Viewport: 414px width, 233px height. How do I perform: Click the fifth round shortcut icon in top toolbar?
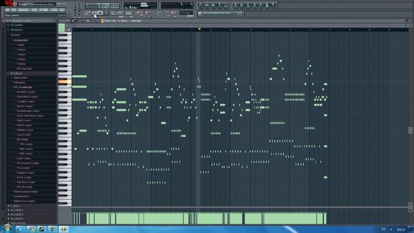[x=226, y=5]
